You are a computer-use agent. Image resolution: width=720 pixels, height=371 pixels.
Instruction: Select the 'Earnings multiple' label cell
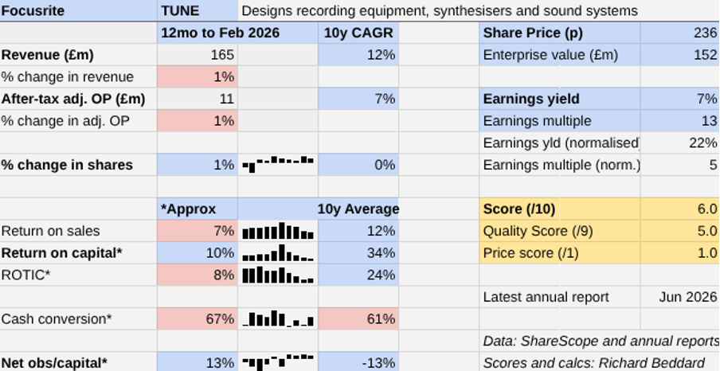click(x=560, y=121)
